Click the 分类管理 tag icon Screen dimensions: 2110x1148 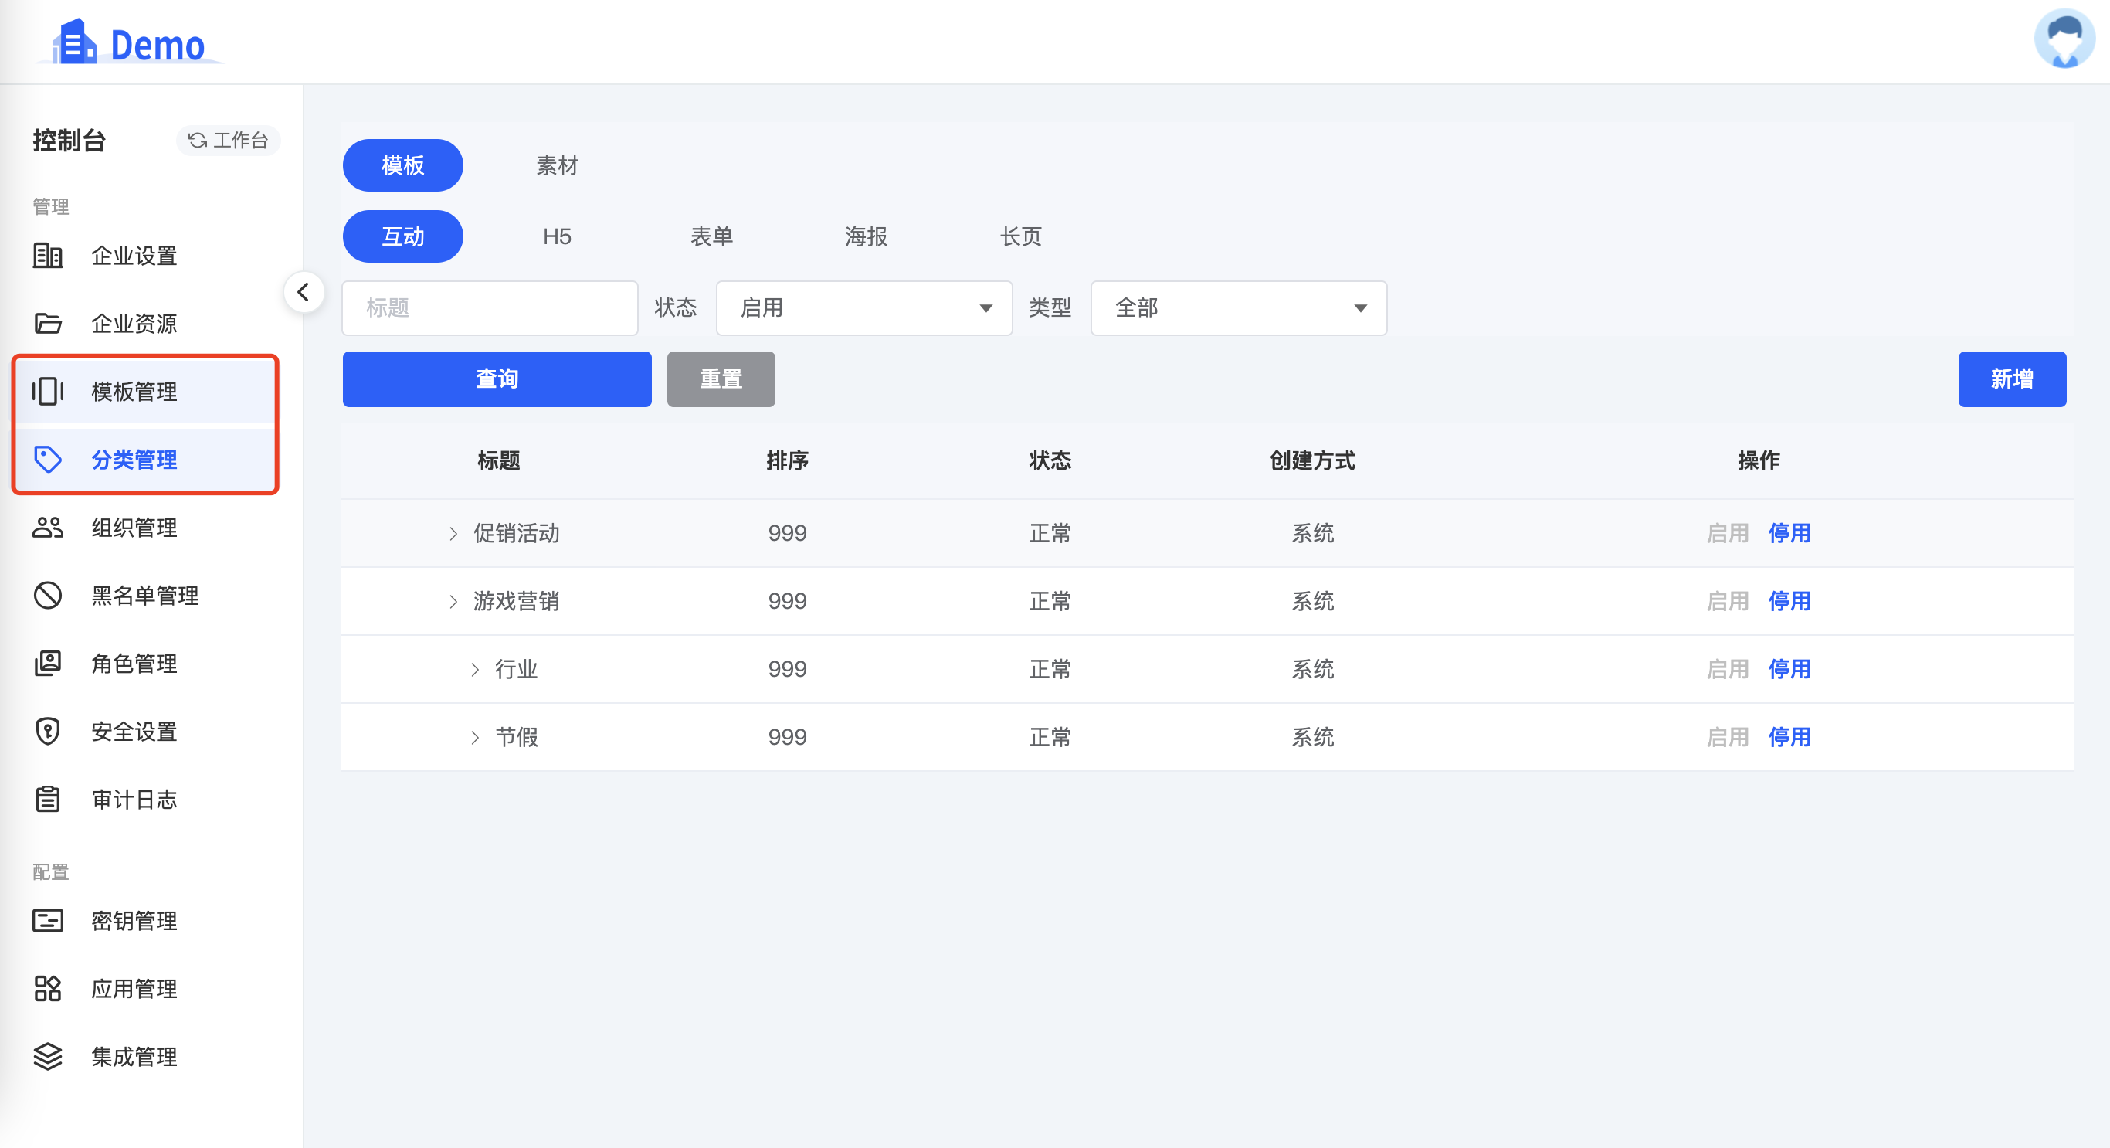pyautogui.click(x=48, y=460)
